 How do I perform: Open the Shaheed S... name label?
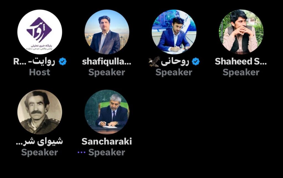241,61
